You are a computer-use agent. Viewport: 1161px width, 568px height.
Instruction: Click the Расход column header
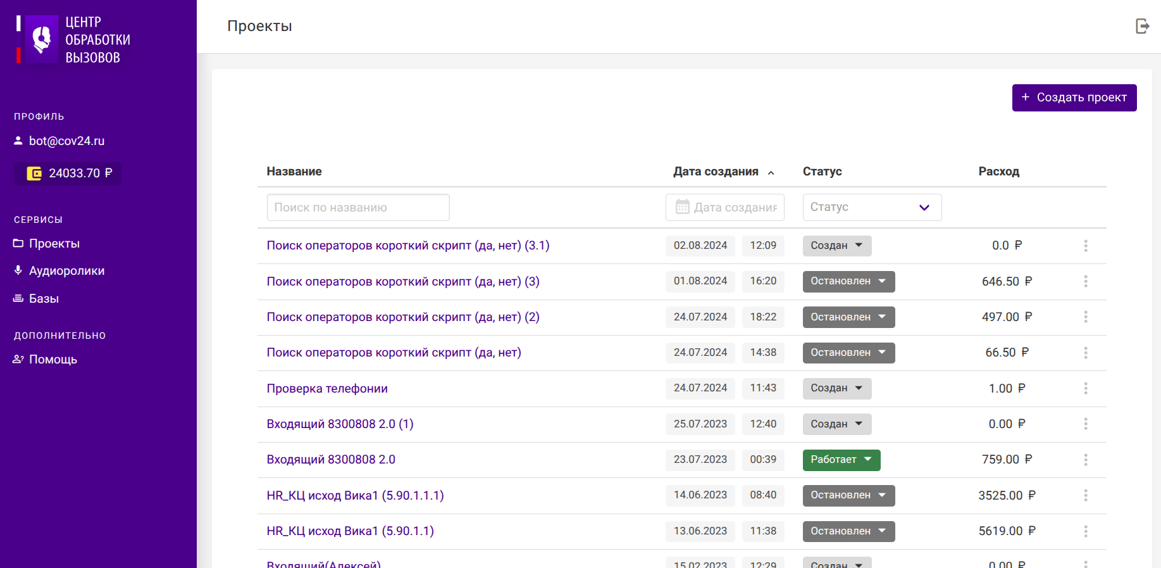pyautogui.click(x=999, y=172)
